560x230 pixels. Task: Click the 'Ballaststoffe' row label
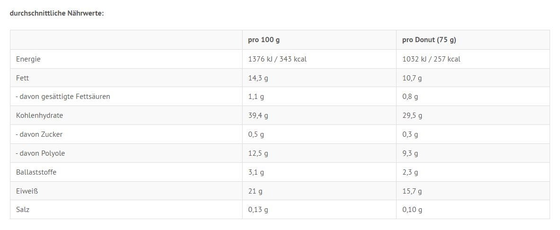click(36, 172)
